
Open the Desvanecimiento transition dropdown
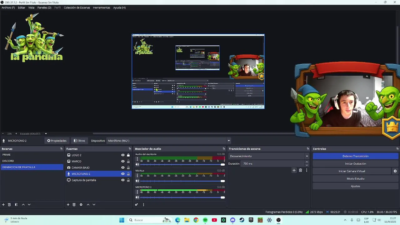pyautogui.click(x=269, y=156)
